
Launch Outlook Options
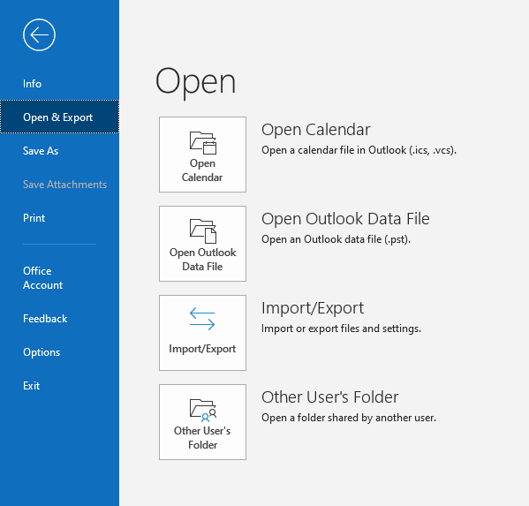coord(42,352)
